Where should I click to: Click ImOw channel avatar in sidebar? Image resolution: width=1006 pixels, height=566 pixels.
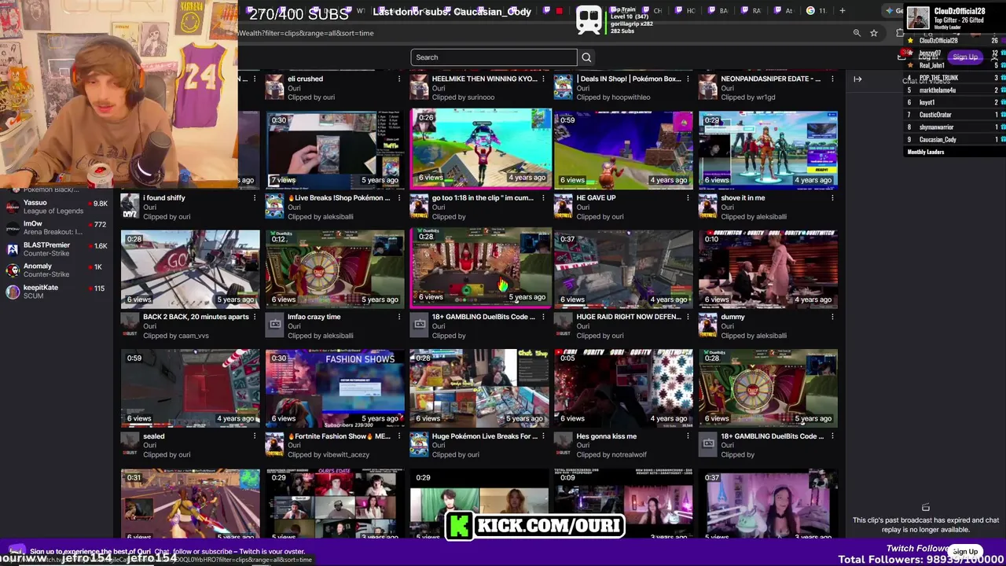click(13, 228)
